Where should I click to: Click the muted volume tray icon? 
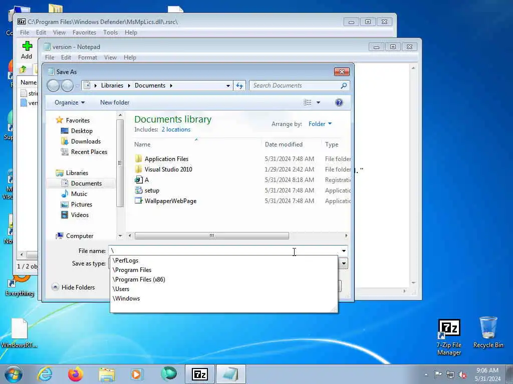tap(462, 374)
